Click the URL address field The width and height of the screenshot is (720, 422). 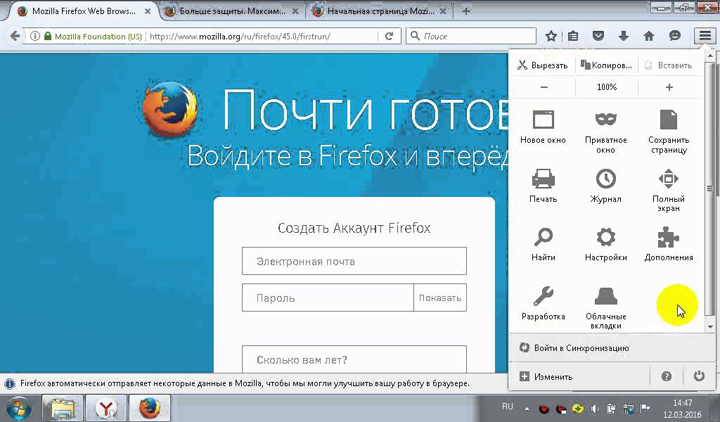coord(262,36)
